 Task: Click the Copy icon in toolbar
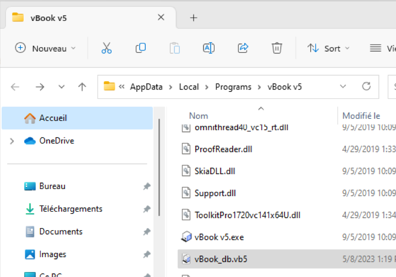coord(141,48)
